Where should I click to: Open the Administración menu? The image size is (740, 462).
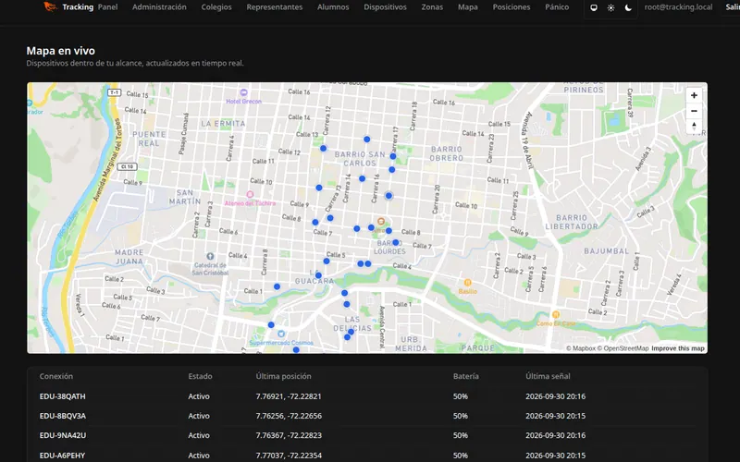159,7
